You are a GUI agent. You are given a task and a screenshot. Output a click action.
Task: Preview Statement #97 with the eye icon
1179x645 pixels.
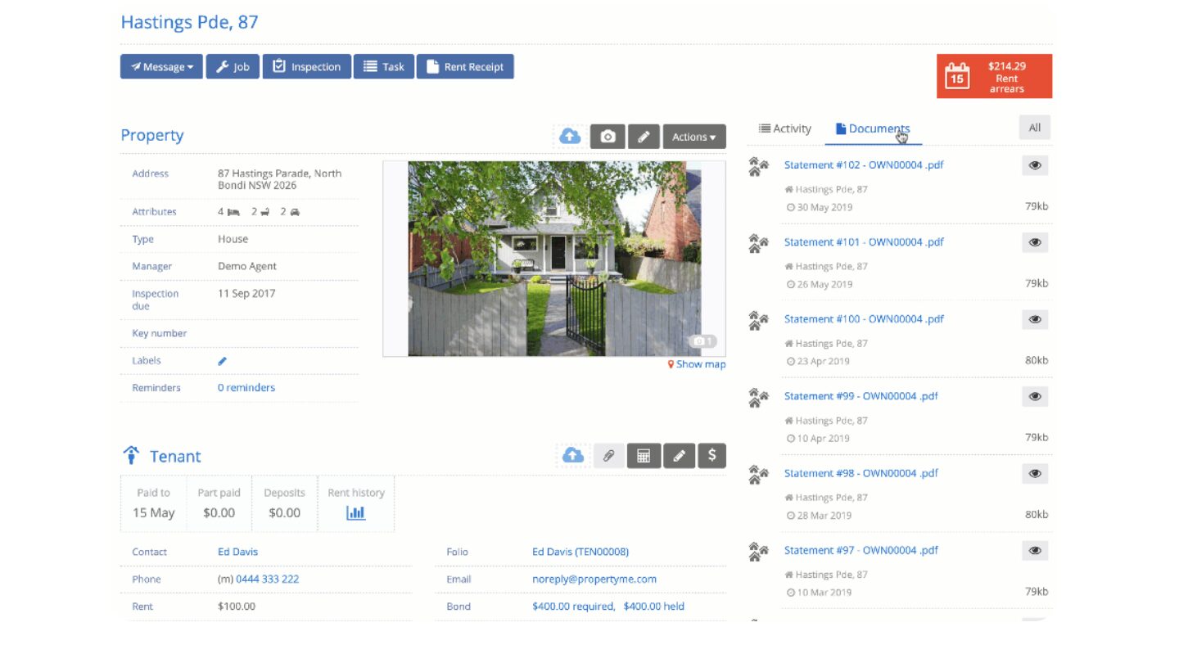click(1035, 550)
